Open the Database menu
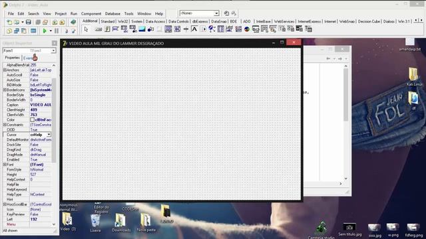Image resolution: width=426 pixels, height=239 pixels. (x=112, y=13)
